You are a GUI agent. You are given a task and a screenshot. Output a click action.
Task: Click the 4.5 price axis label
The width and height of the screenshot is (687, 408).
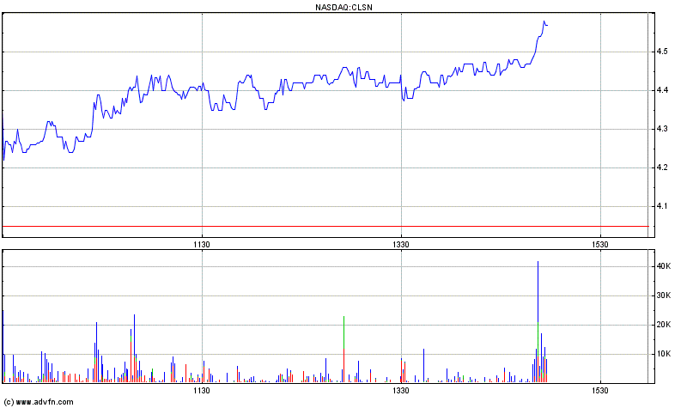pos(662,52)
